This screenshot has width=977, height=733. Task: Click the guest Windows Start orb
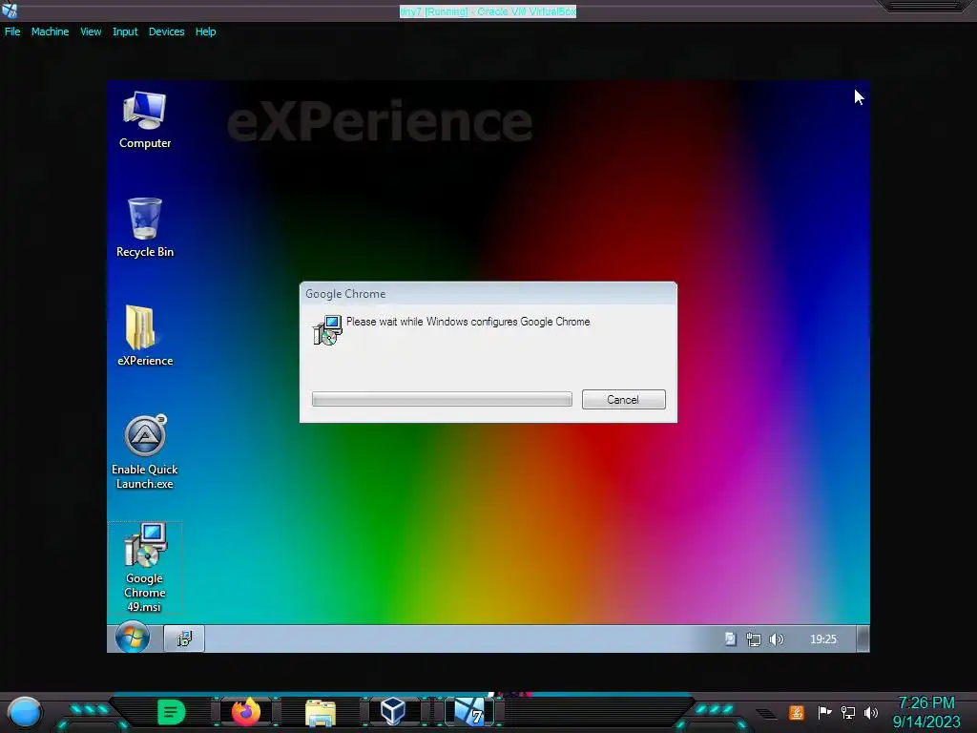(x=132, y=638)
